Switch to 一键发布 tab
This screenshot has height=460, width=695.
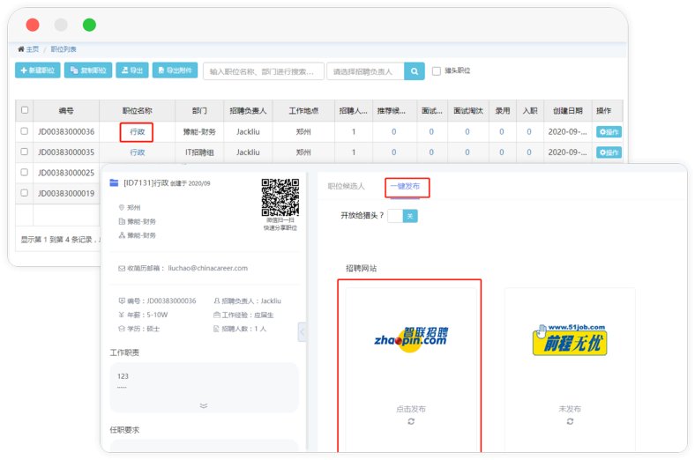coord(405,187)
